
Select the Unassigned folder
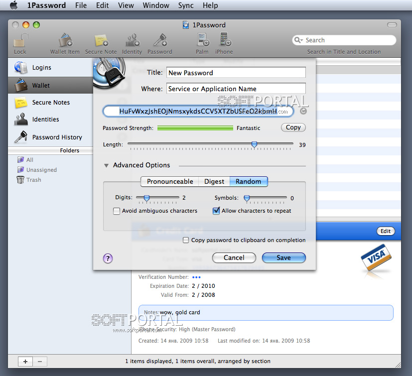pyautogui.click(x=37, y=170)
